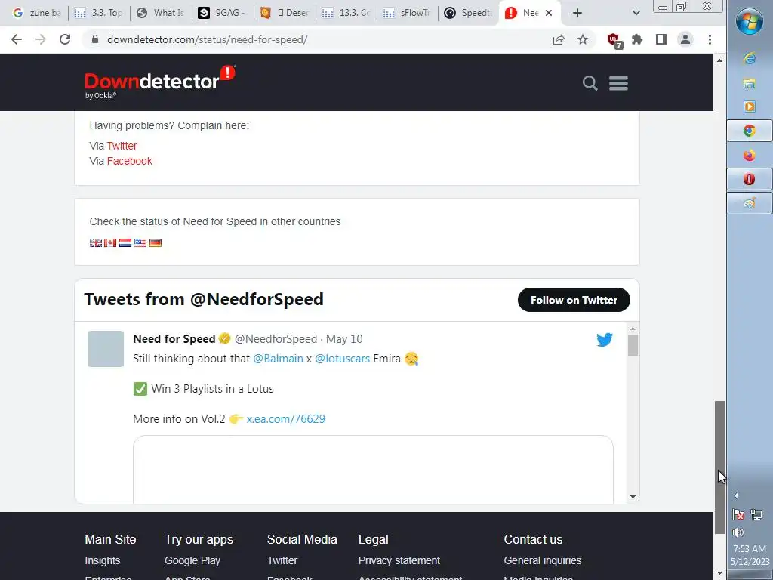Switch to the '13.3. Cc' tab
This screenshot has width=773, height=580.
(x=346, y=13)
